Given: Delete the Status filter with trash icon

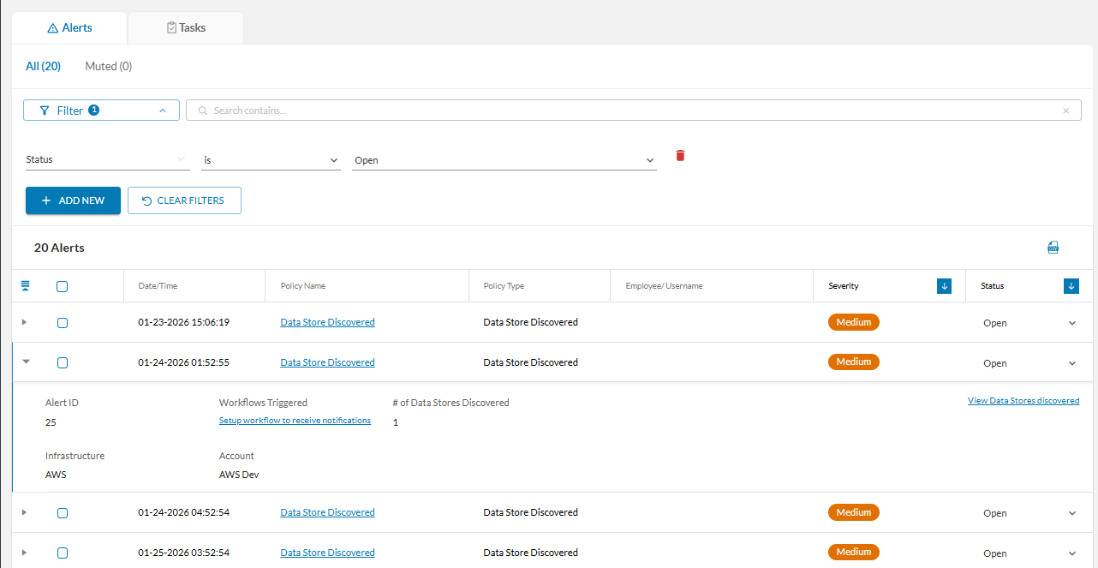Looking at the screenshot, I should pos(681,156).
